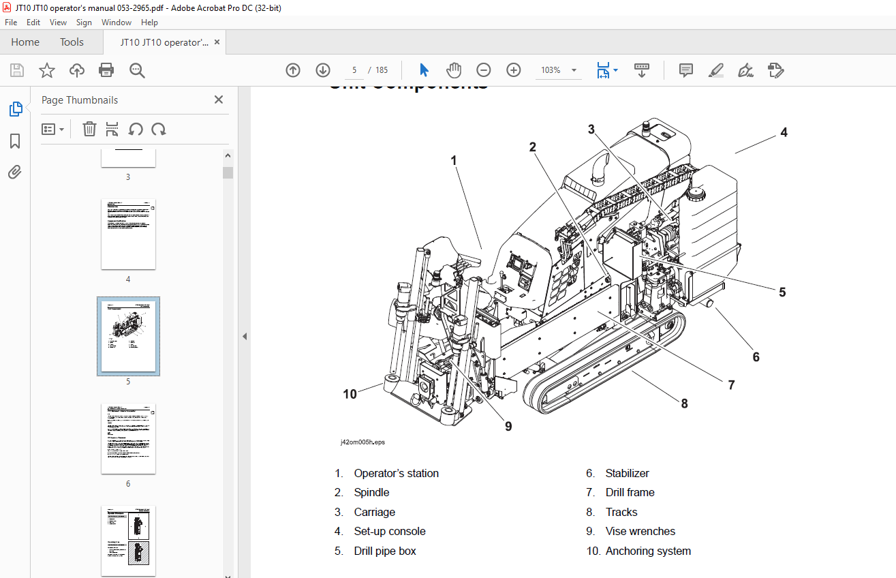Open the File menu
Viewport: 896px width, 578px height.
[x=11, y=22]
